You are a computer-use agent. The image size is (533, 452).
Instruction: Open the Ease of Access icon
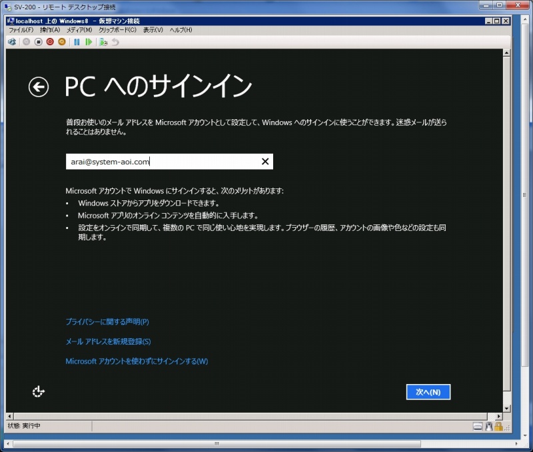coord(39,391)
